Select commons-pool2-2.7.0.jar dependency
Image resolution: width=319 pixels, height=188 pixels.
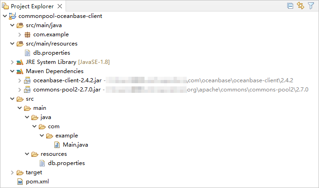[x=67, y=90]
